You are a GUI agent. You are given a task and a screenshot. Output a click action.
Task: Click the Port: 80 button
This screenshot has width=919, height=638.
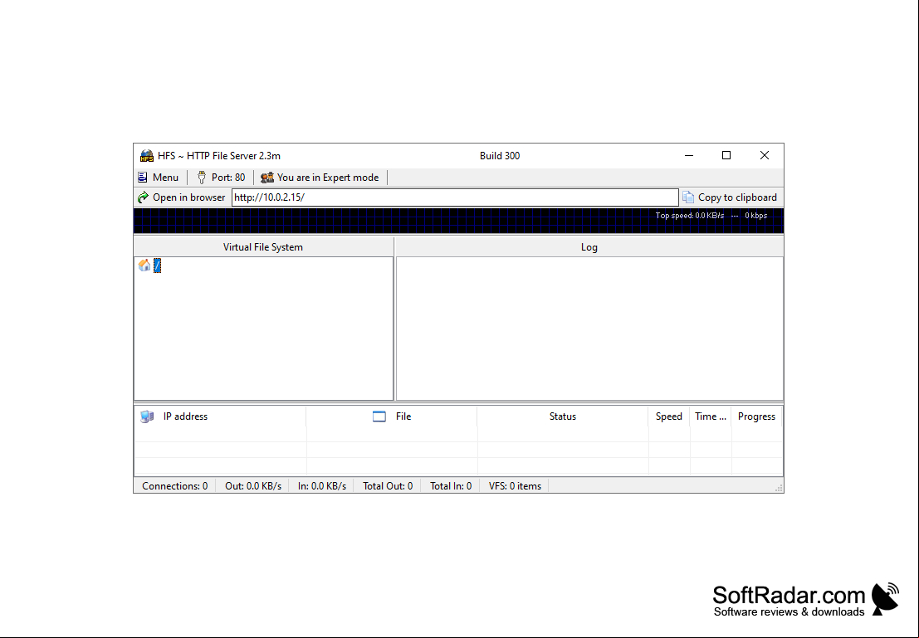point(221,178)
